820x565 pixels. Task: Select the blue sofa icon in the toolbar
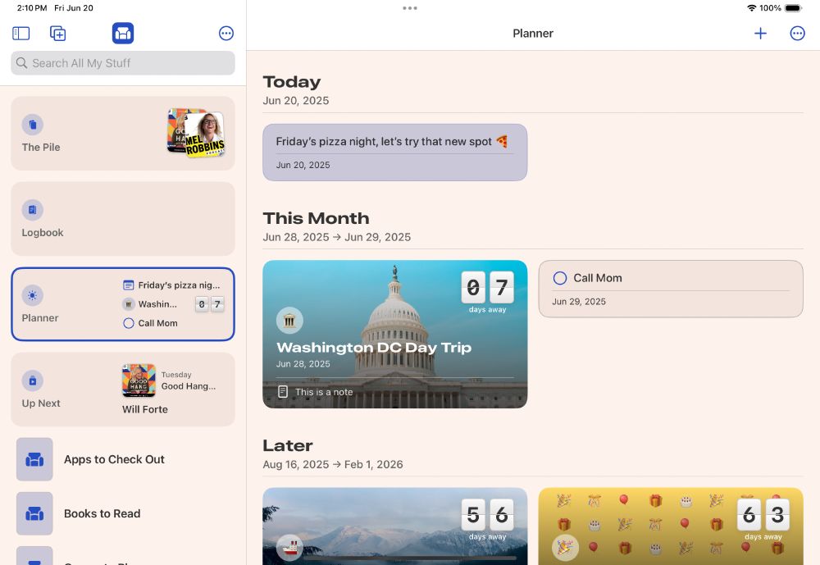click(123, 34)
